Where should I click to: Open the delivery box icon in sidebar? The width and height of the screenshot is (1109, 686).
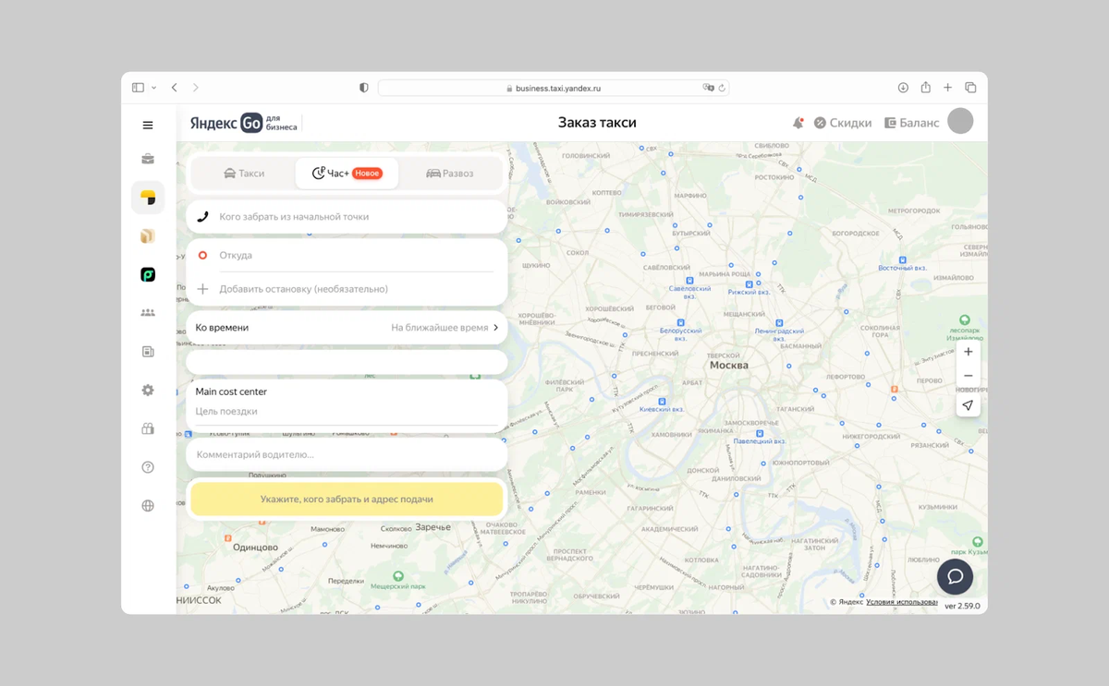click(x=148, y=236)
